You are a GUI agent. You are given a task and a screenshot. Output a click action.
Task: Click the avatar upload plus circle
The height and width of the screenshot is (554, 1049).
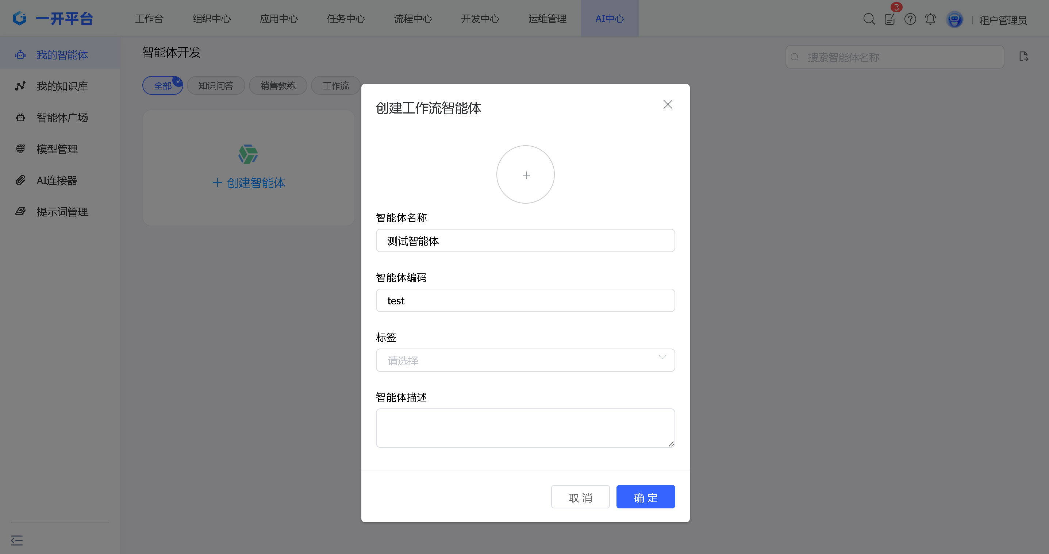tap(525, 174)
